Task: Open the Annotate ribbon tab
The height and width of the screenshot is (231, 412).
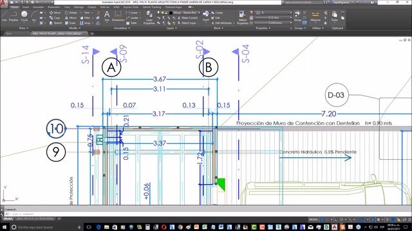Action: [x=38, y=7]
